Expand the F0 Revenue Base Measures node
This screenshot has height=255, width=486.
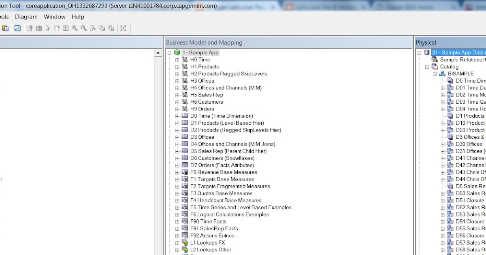177,172
